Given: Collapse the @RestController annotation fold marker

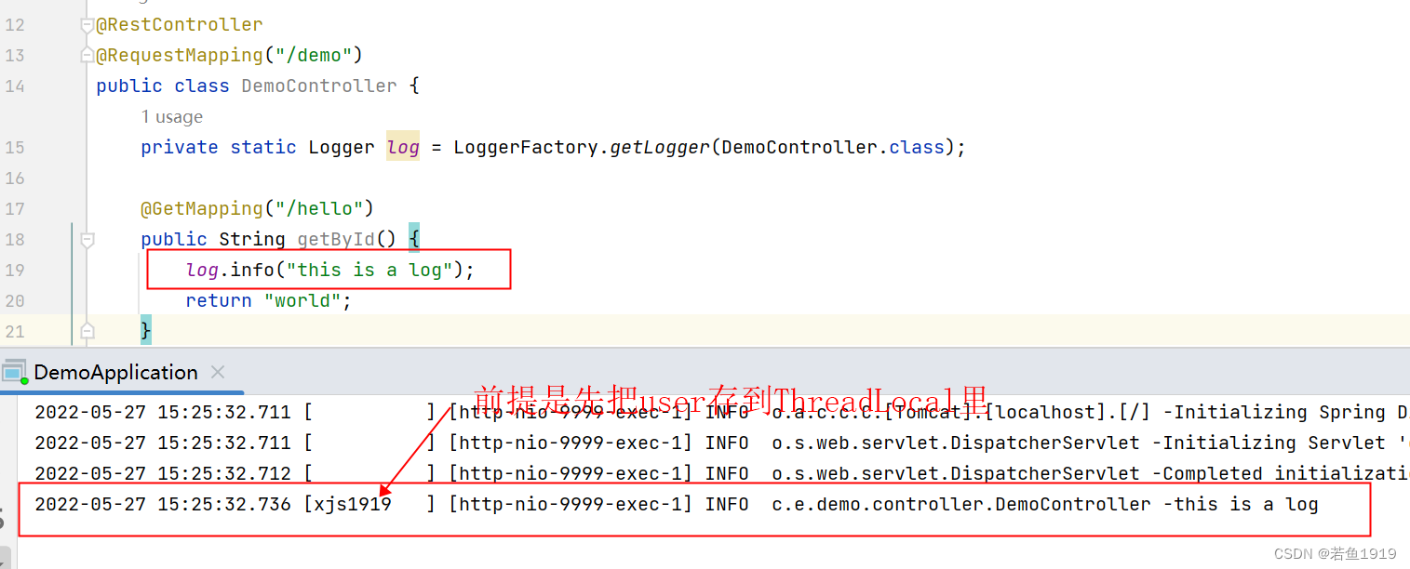Looking at the screenshot, I should [87, 25].
